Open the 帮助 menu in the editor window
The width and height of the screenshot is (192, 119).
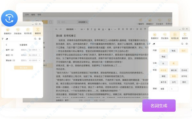click(x=39, y=15)
